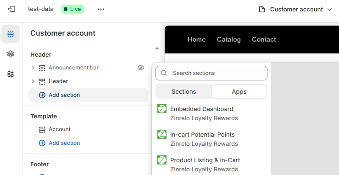The height and width of the screenshot is (175, 339).
Task: Expand the Announcement bar section
Action: (33, 68)
